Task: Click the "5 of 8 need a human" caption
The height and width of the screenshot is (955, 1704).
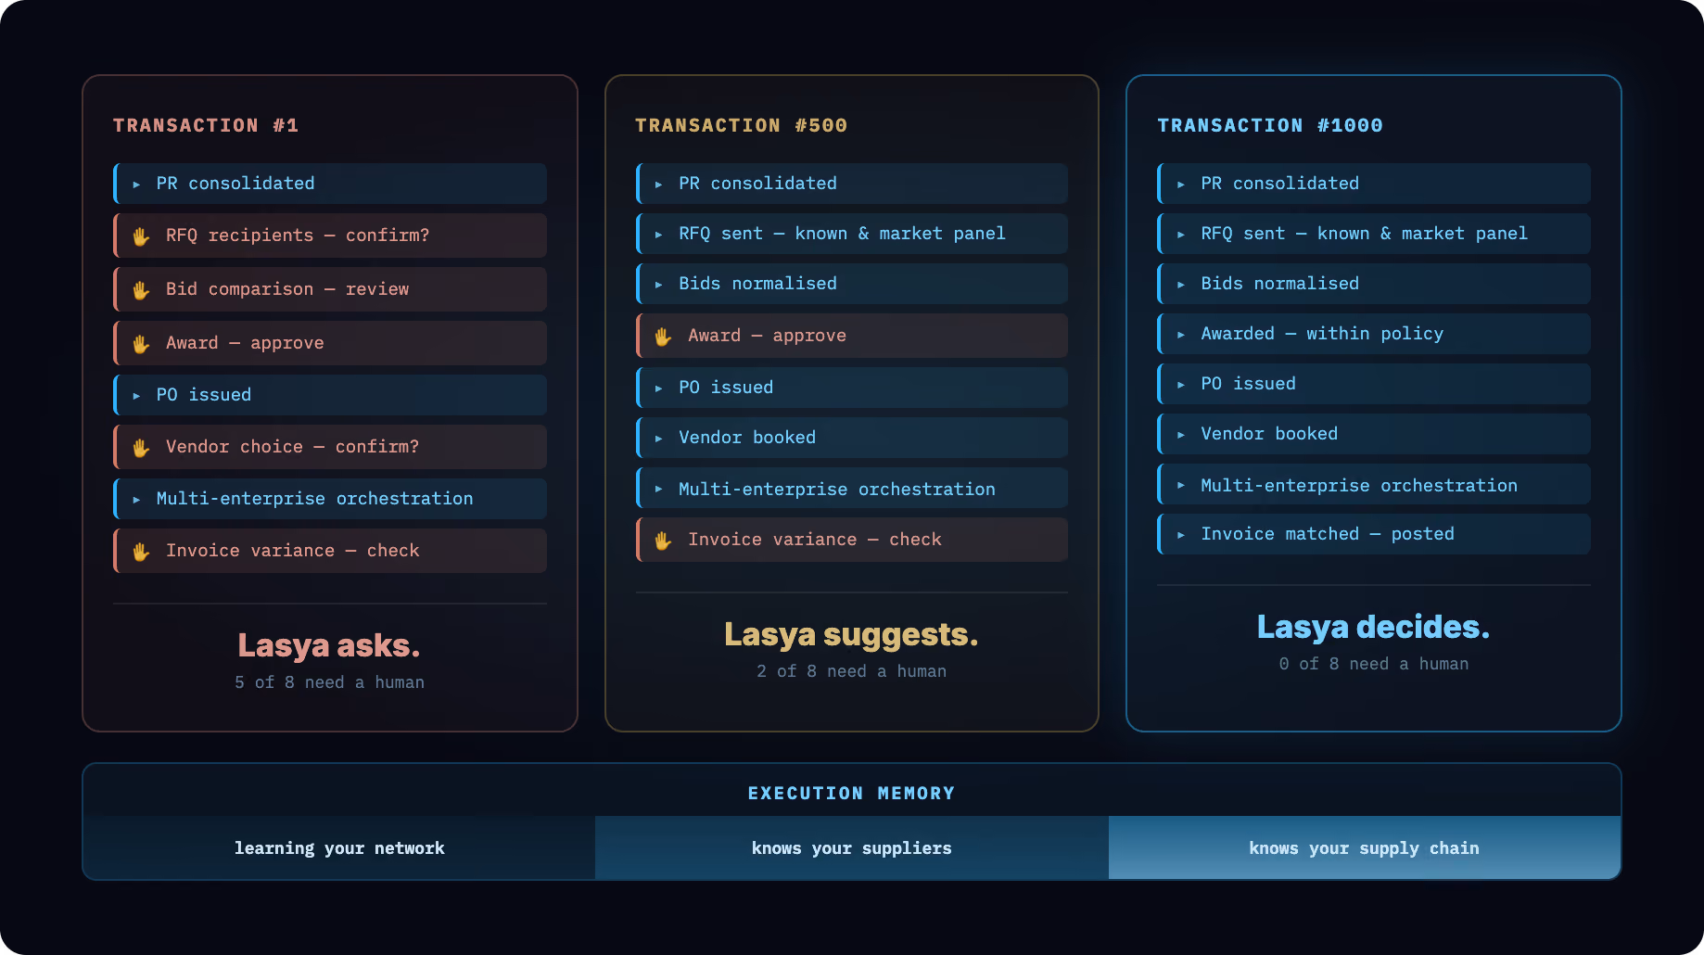Action: (329, 682)
